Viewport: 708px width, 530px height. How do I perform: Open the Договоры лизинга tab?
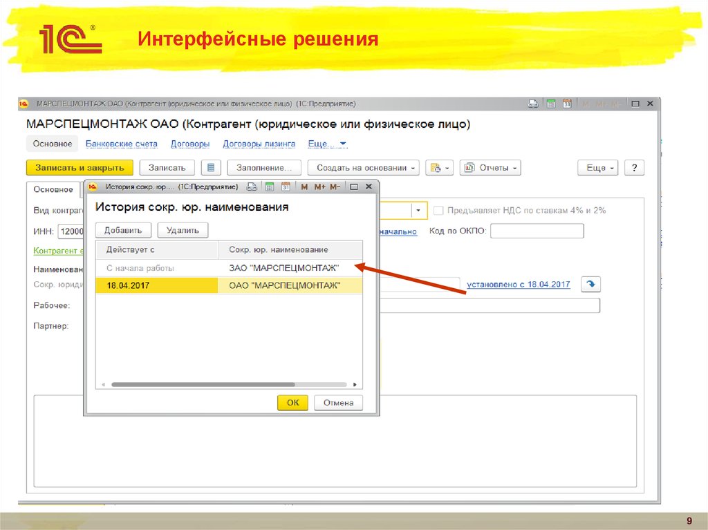coord(259,144)
